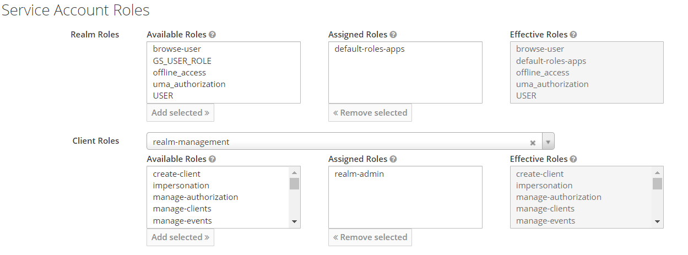
Task: Click Add selected under Client Roles
Action: tap(180, 237)
